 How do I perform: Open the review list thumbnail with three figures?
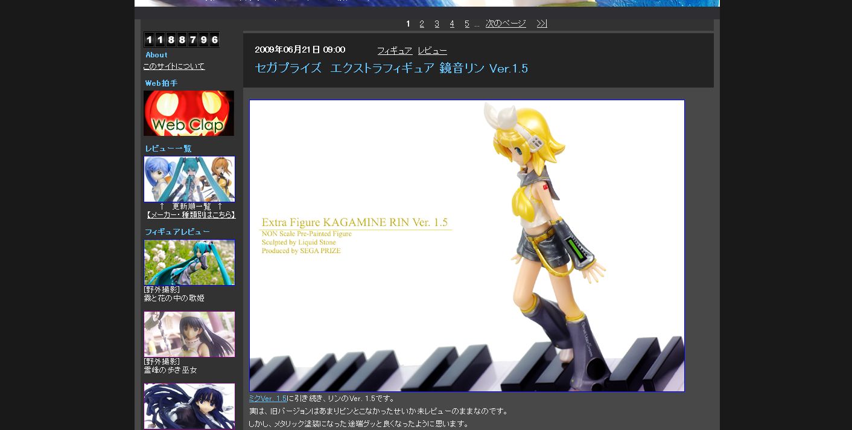click(x=189, y=179)
